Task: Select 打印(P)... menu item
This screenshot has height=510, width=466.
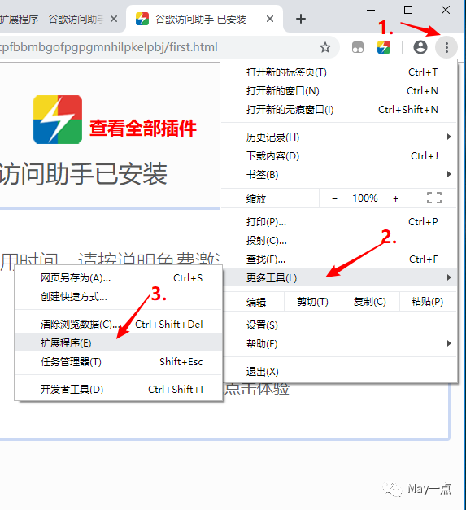Action: (339, 222)
